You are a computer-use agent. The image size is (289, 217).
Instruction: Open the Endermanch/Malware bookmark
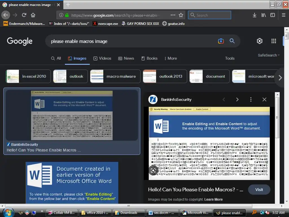click(24, 24)
